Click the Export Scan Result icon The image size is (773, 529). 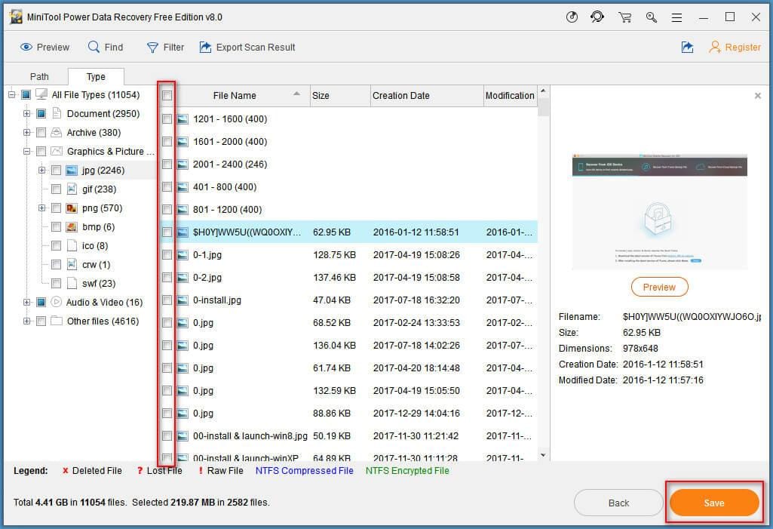click(x=205, y=47)
